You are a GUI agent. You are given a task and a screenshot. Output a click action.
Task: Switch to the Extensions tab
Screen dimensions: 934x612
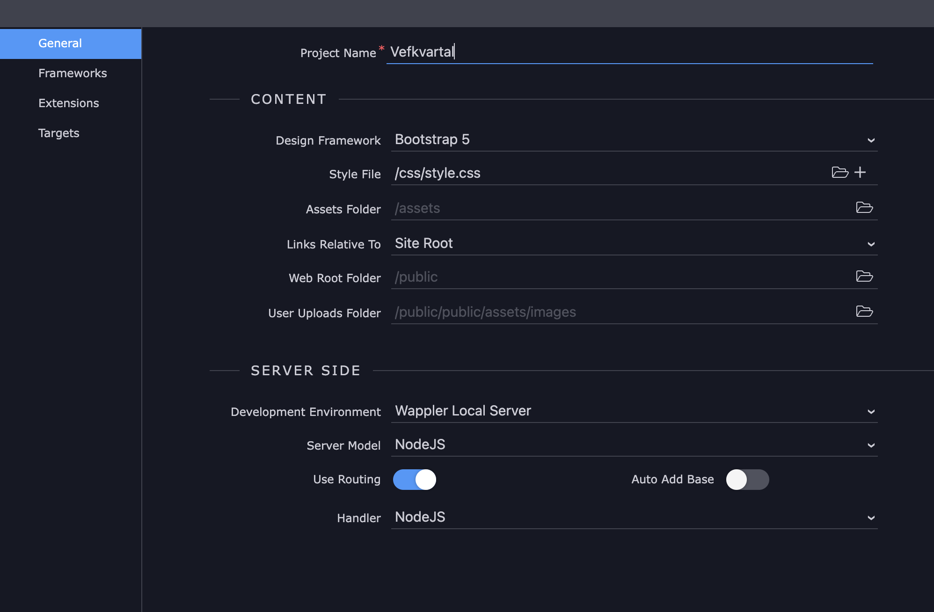pos(71,103)
